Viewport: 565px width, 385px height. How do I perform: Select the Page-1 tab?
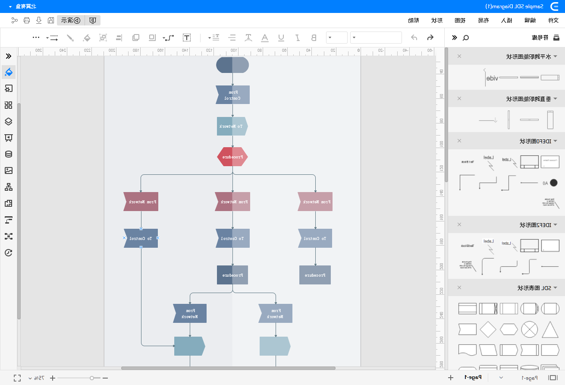click(473, 378)
